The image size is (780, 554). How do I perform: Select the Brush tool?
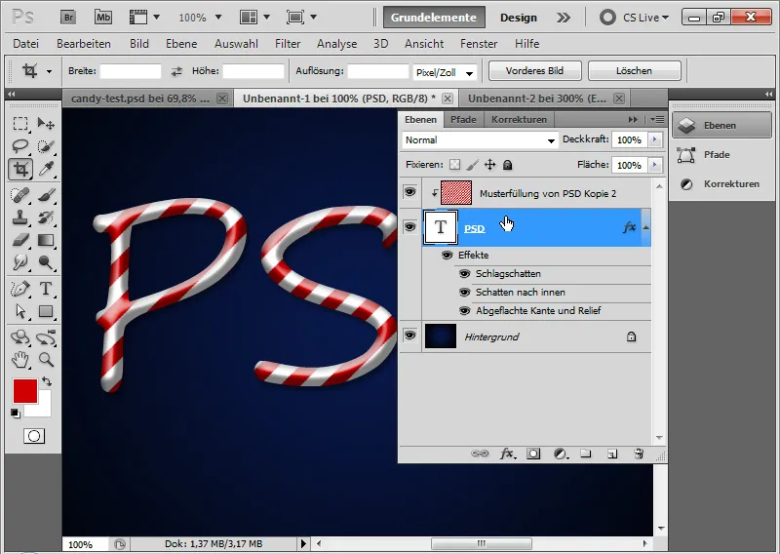[46, 195]
